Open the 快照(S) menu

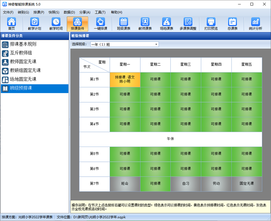[x=54, y=12]
